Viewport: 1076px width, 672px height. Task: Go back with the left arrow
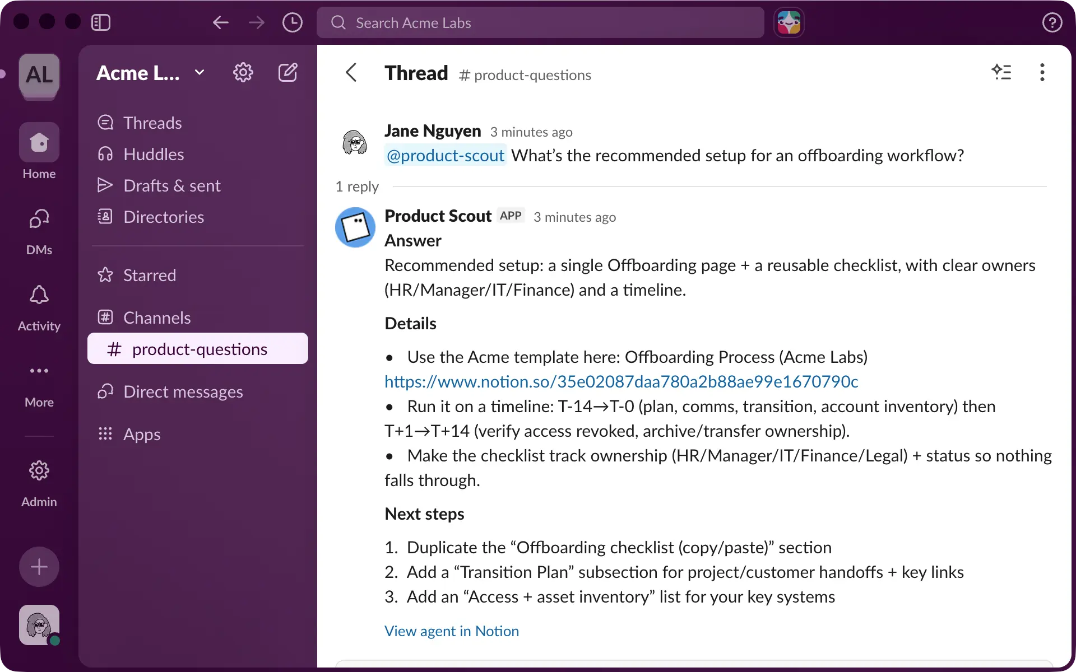tap(221, 22)
